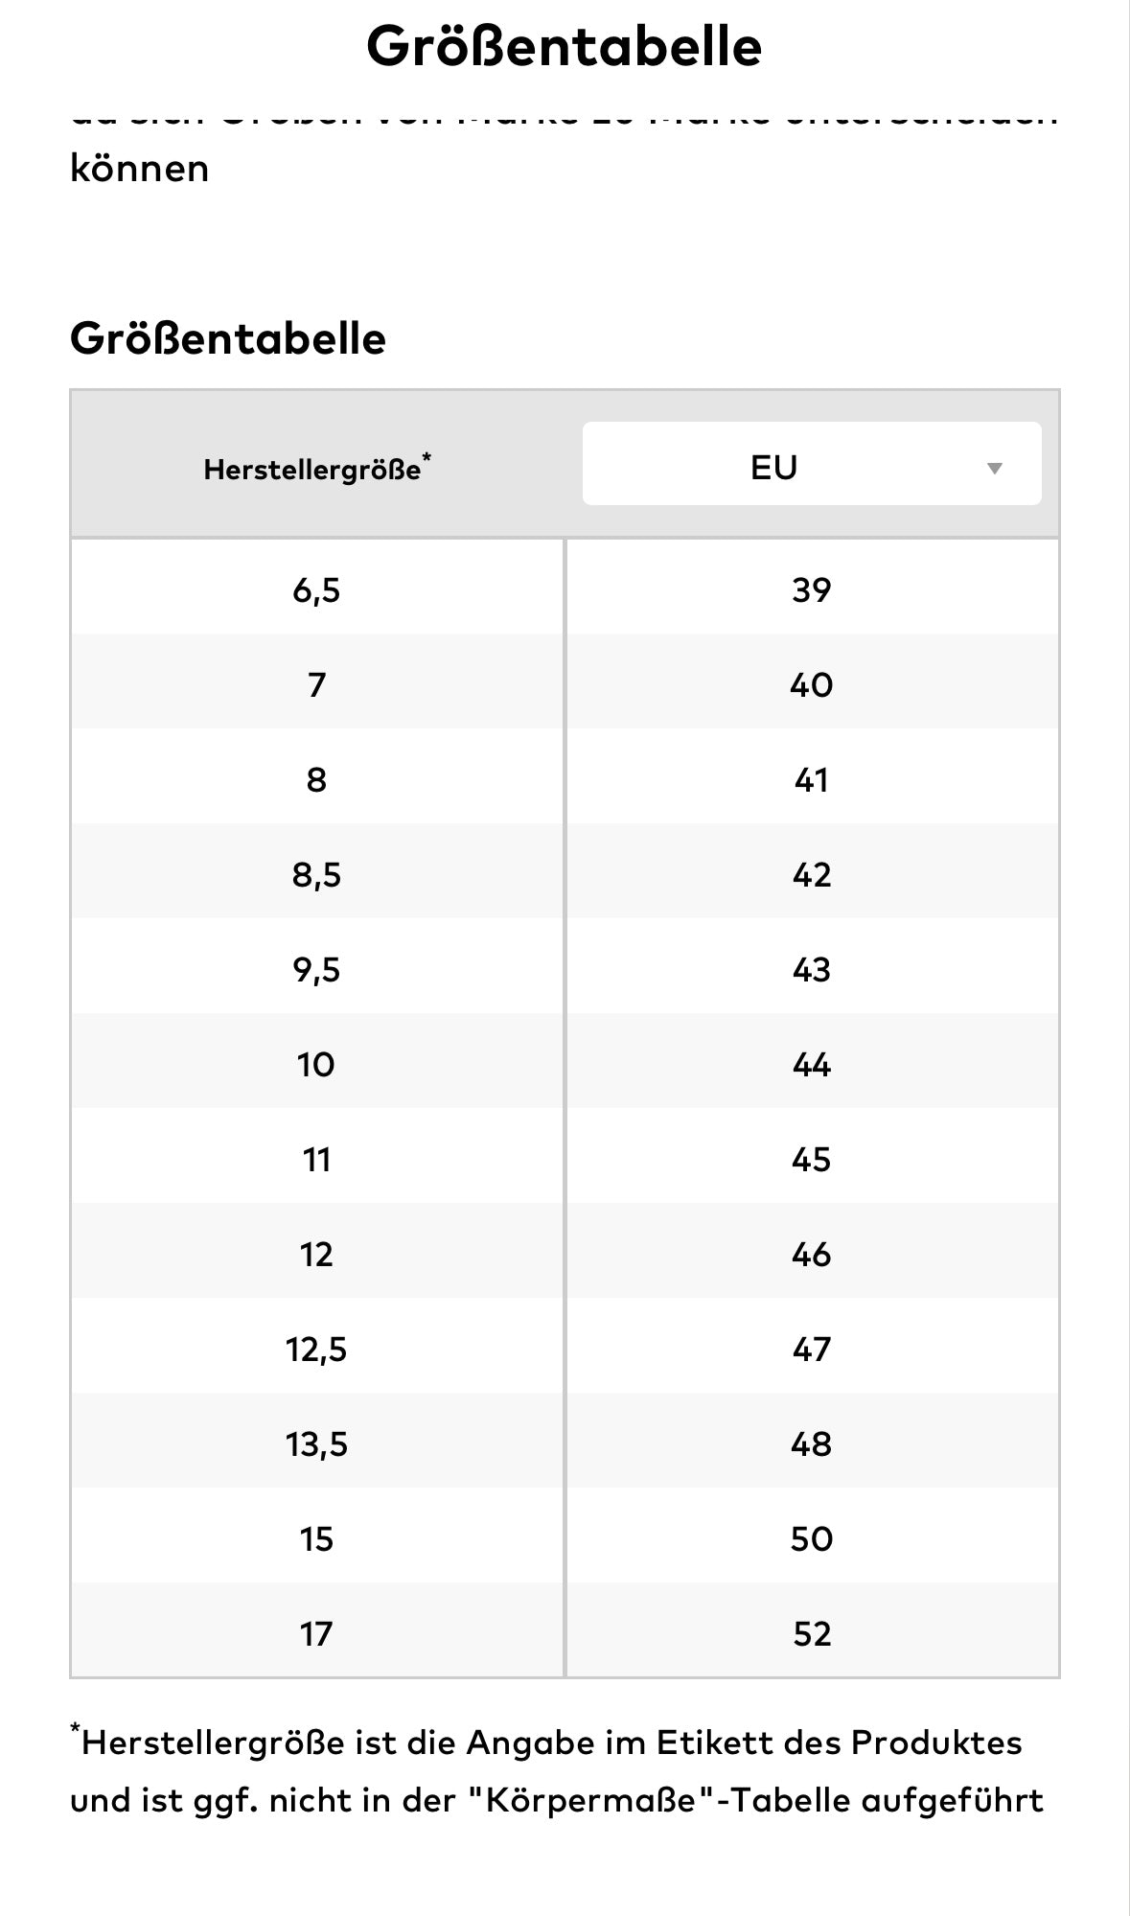The image size is (1130, 1916).
Task: Select manufacturer size 6,5 cell
Action: 316,589
